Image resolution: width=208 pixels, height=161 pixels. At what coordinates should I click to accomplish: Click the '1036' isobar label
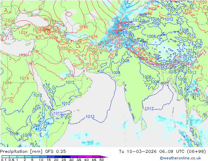(x=93, y=36)
